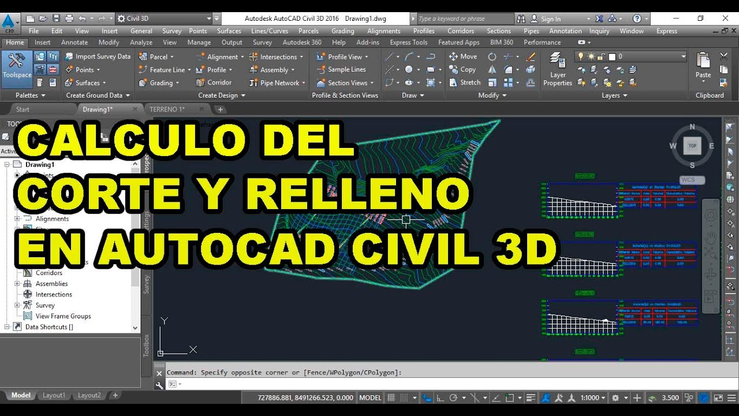Open the Surfaces dropdown
The height and width of the screenshot is (416, 739).
coord(85,83)
